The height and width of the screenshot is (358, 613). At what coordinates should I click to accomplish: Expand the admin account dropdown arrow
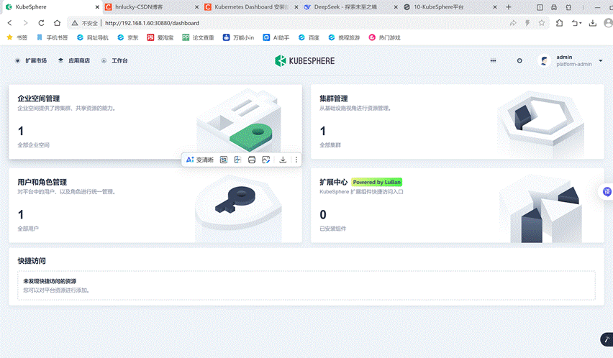pos(601,61)
